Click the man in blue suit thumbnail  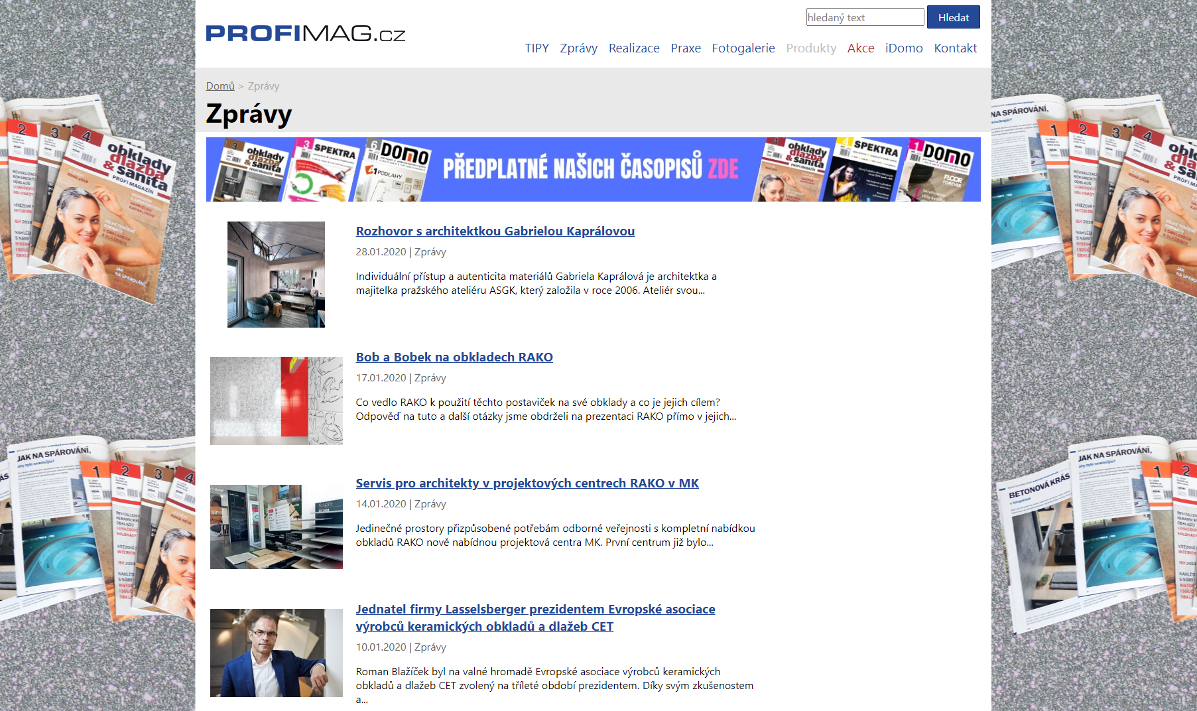276,653
